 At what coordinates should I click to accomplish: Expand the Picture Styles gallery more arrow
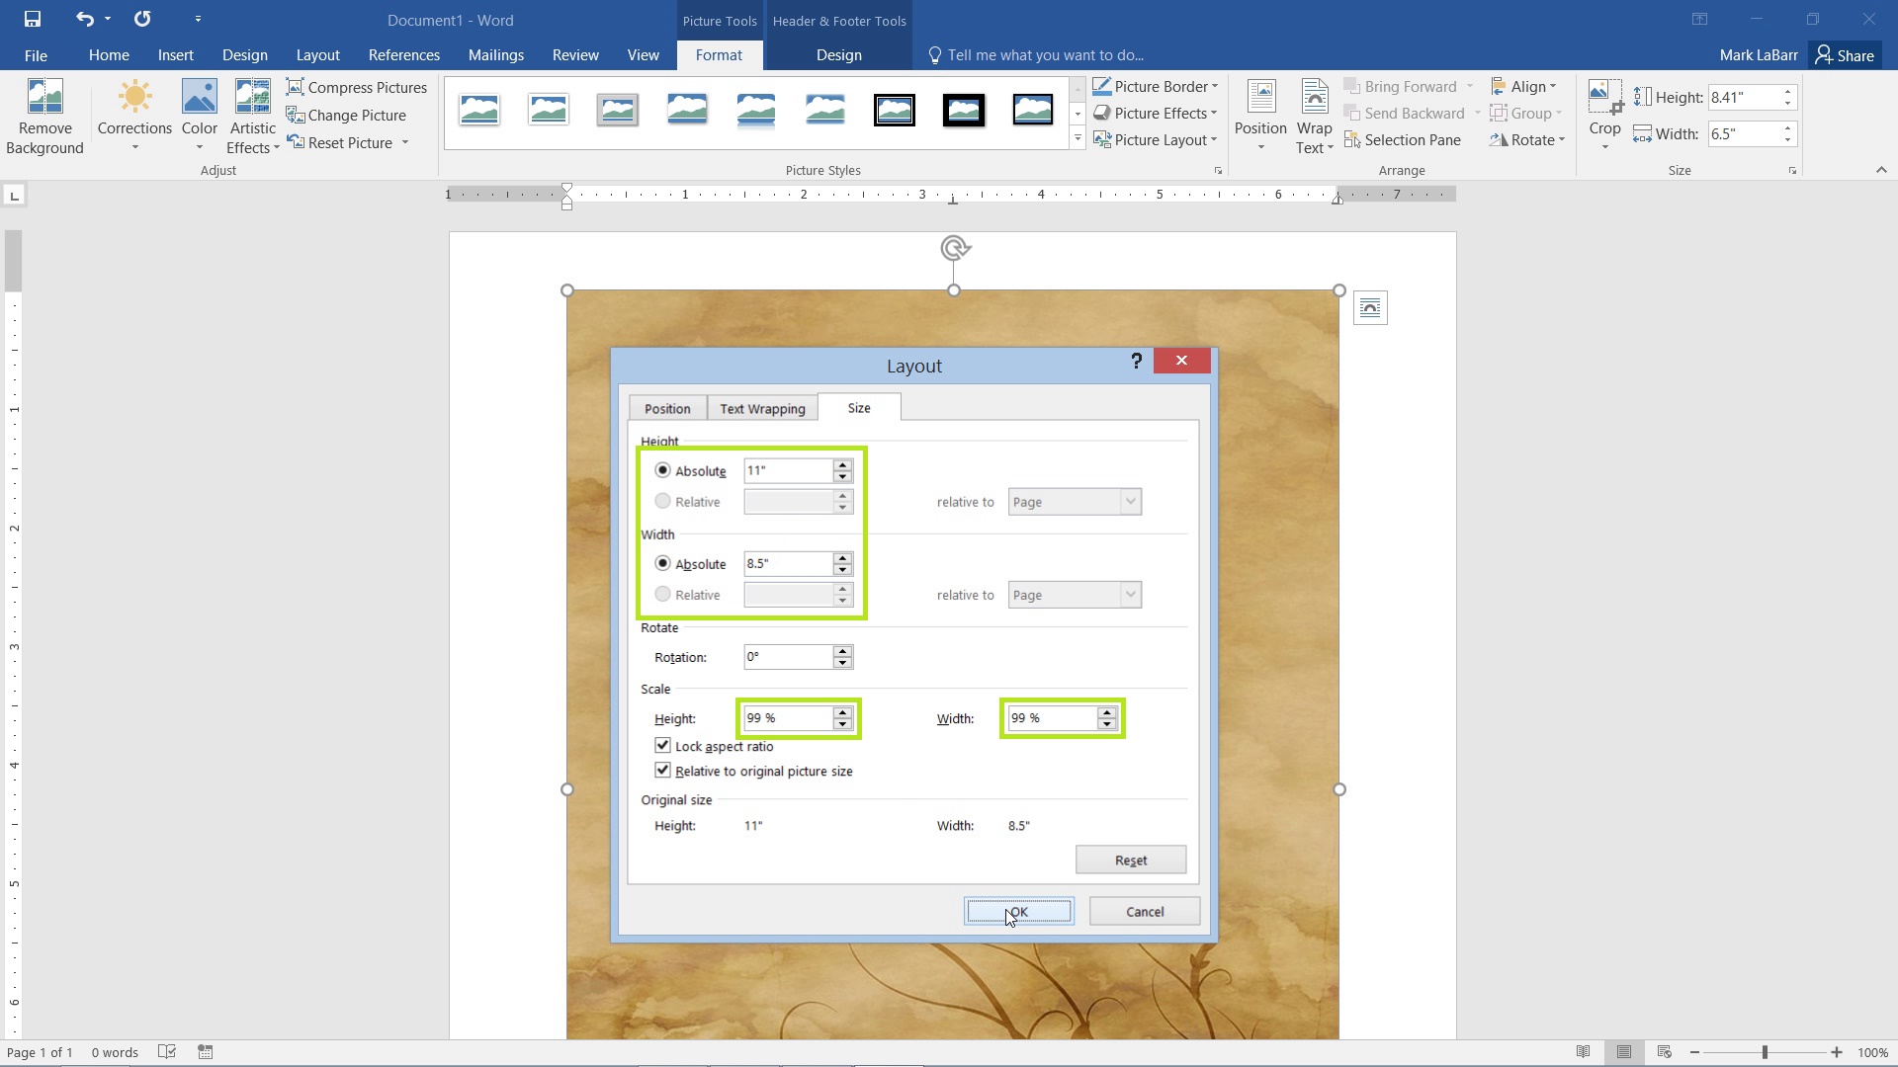pos(1078,138)
